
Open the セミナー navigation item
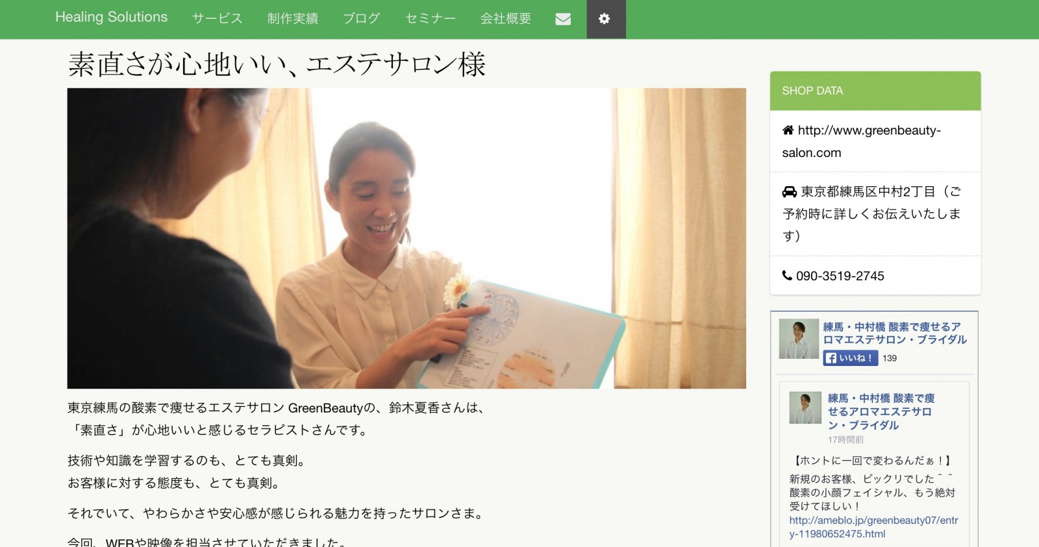coord(431,19)
